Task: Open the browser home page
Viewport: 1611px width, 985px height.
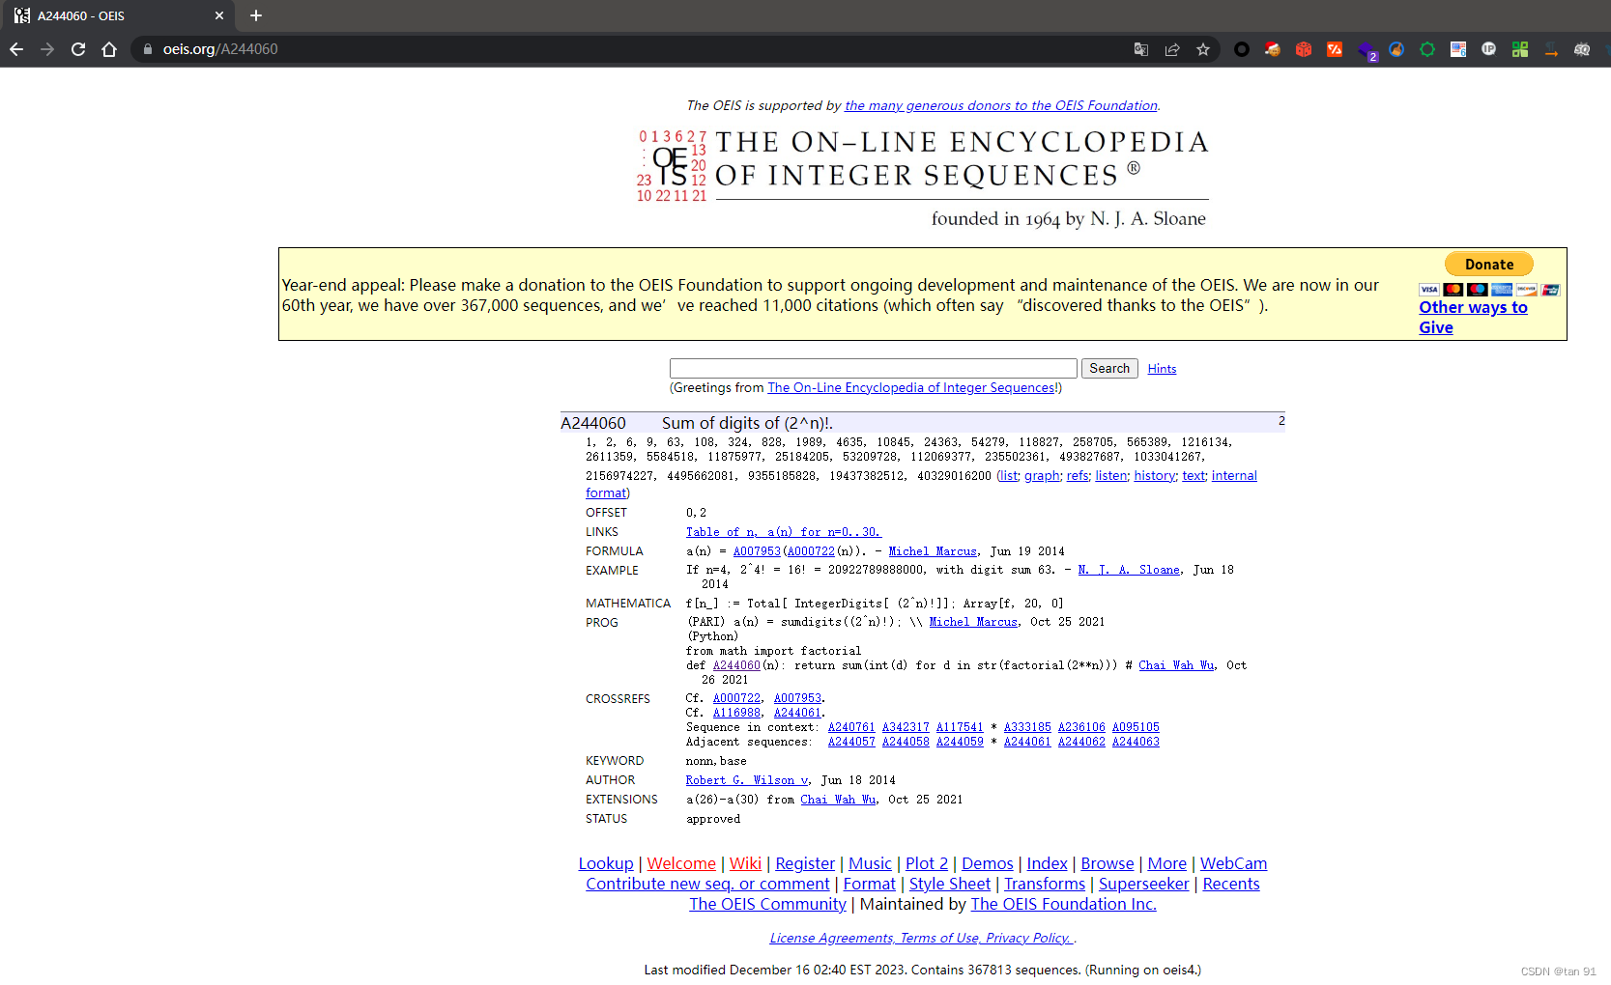Action: coord(109,49)
